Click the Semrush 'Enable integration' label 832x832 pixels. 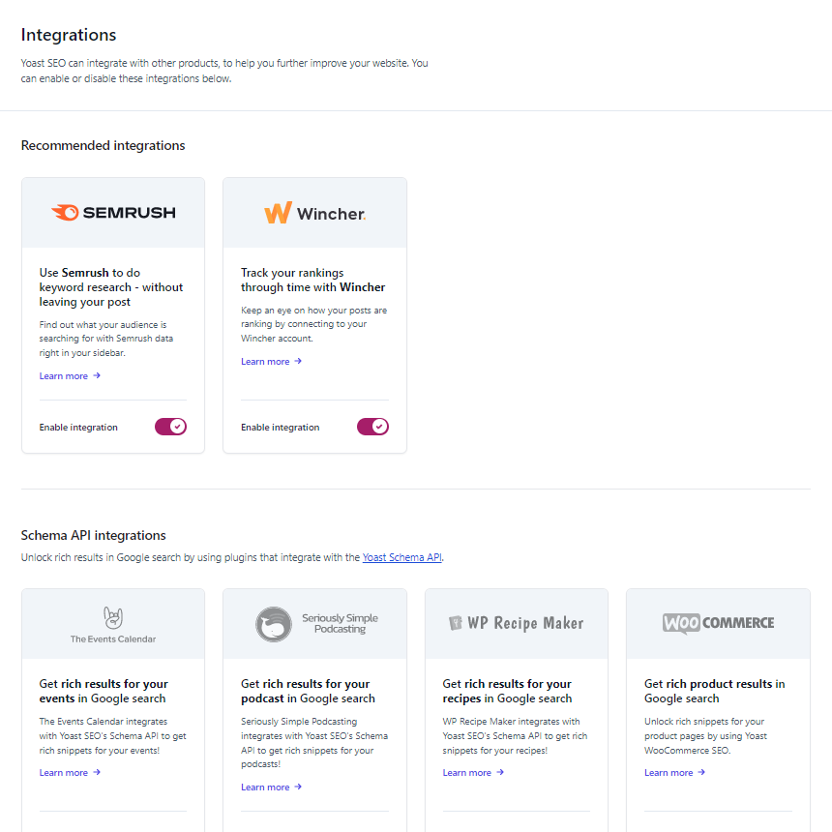click(78, 428)
